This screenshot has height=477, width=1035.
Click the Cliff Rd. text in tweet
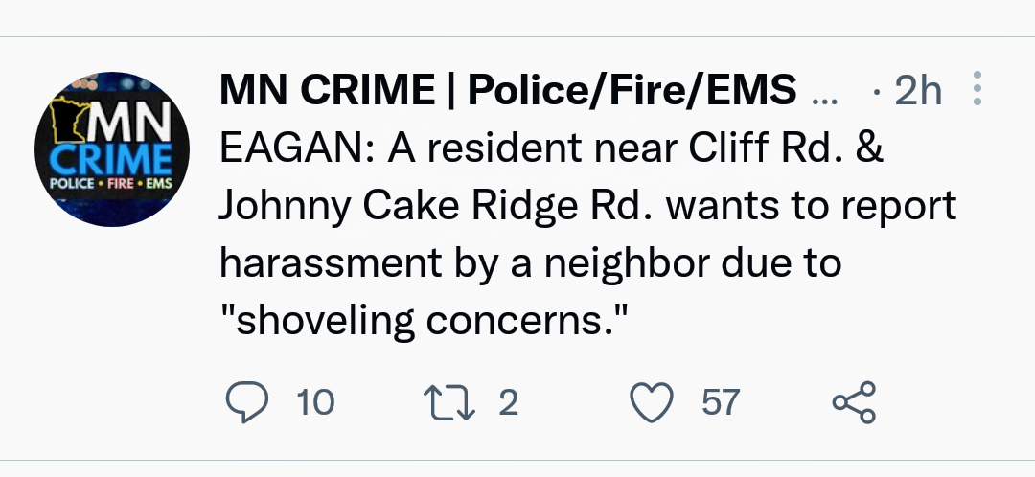pos(751,149)
